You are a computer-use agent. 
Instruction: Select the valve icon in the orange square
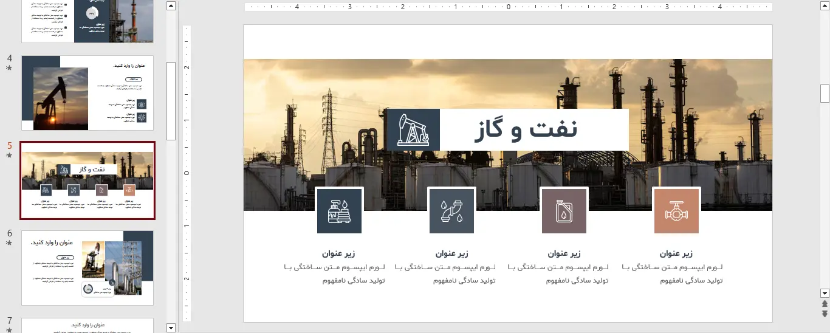(676, 211)
